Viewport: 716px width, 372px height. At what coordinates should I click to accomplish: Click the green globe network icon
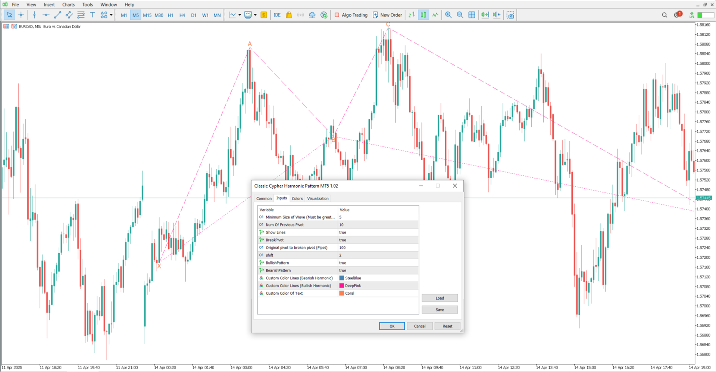click(324, 15)
